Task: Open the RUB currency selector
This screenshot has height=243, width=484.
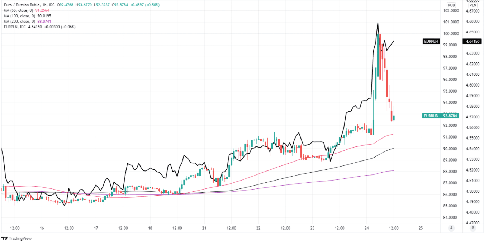Action: coord(451,5)
